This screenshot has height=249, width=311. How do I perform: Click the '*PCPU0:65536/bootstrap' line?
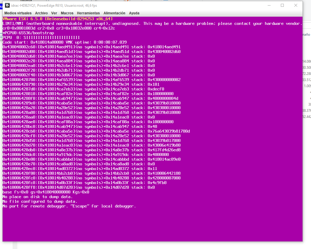28,33
